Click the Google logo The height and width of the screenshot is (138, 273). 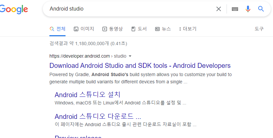point(14,9)
